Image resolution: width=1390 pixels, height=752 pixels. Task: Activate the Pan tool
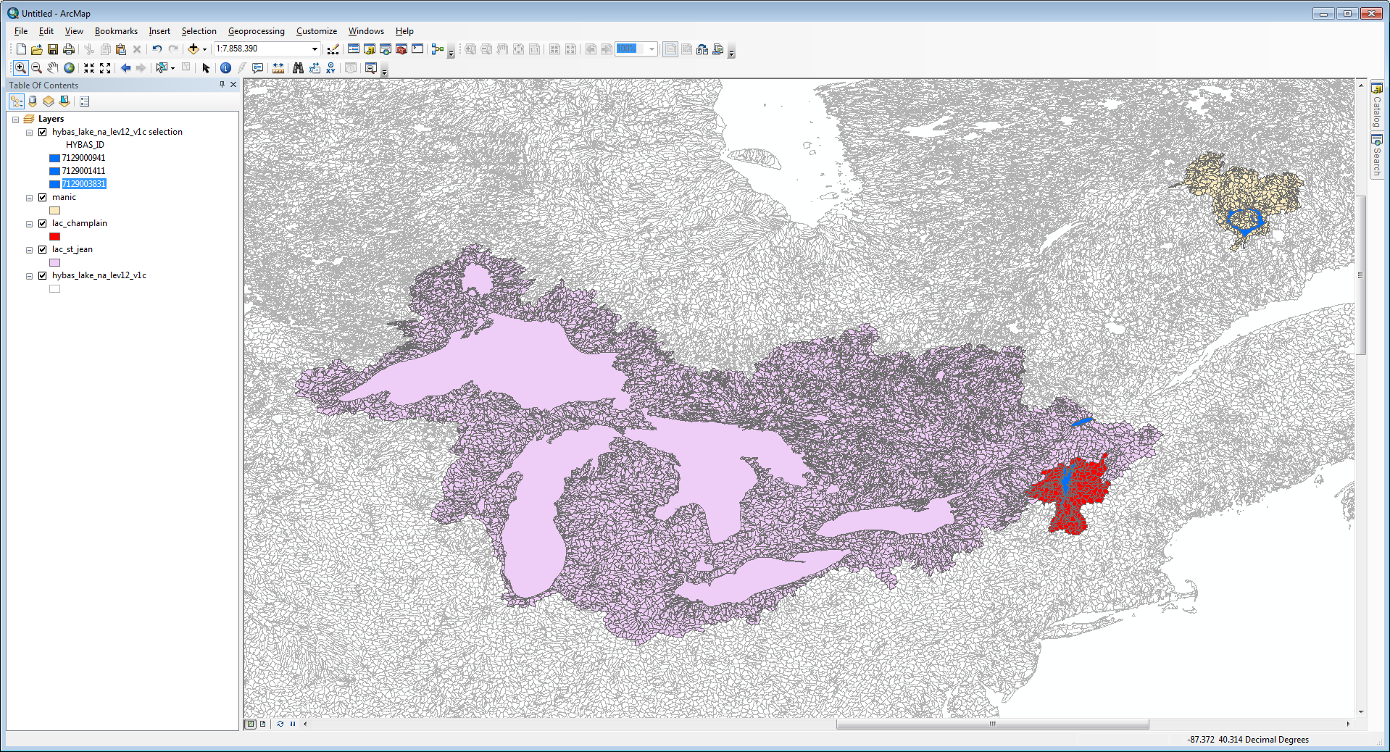click(x=53, y=67)
